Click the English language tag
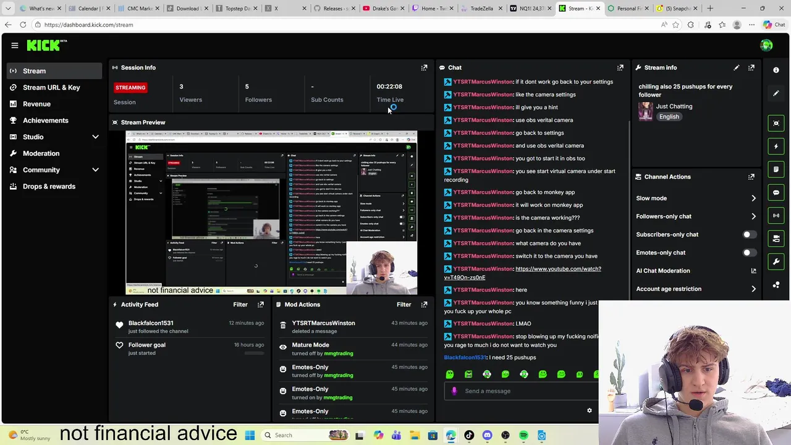Screen dimensions: 791x445 click(x=669, y=116)
